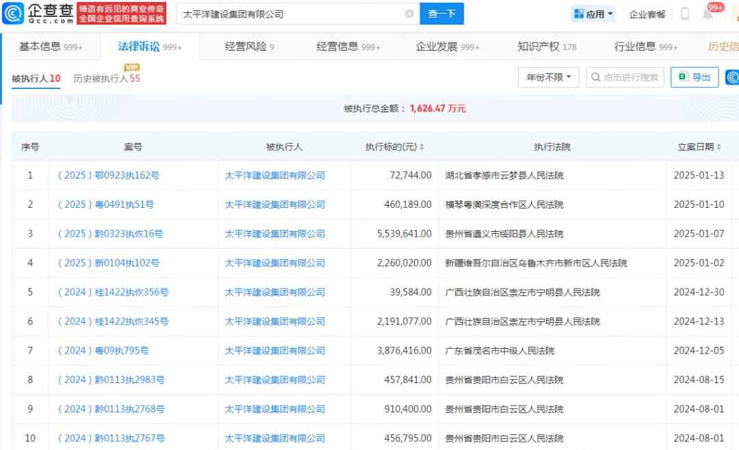Open notifications bell showing 99+
Screen dimensions: 739x450
point(708,14)
